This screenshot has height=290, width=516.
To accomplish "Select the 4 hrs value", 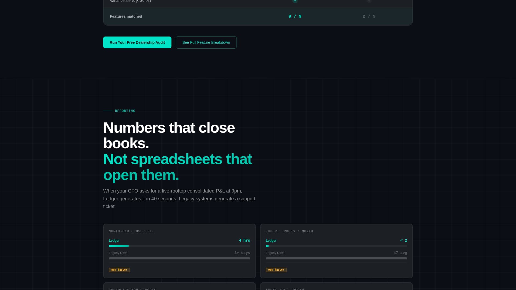I will 244,241.
